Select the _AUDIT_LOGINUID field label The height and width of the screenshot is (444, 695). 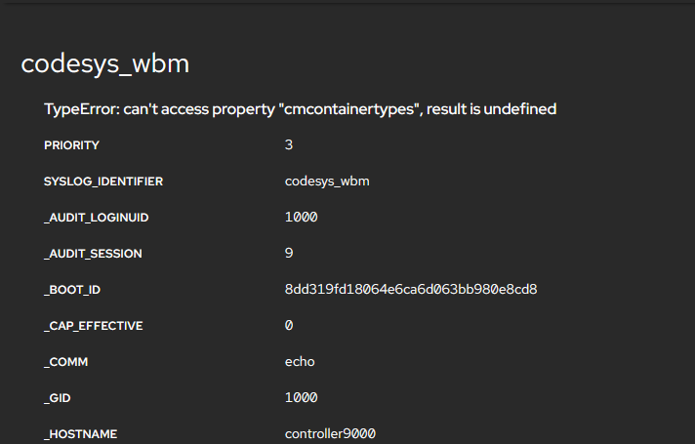click(97, 218)
